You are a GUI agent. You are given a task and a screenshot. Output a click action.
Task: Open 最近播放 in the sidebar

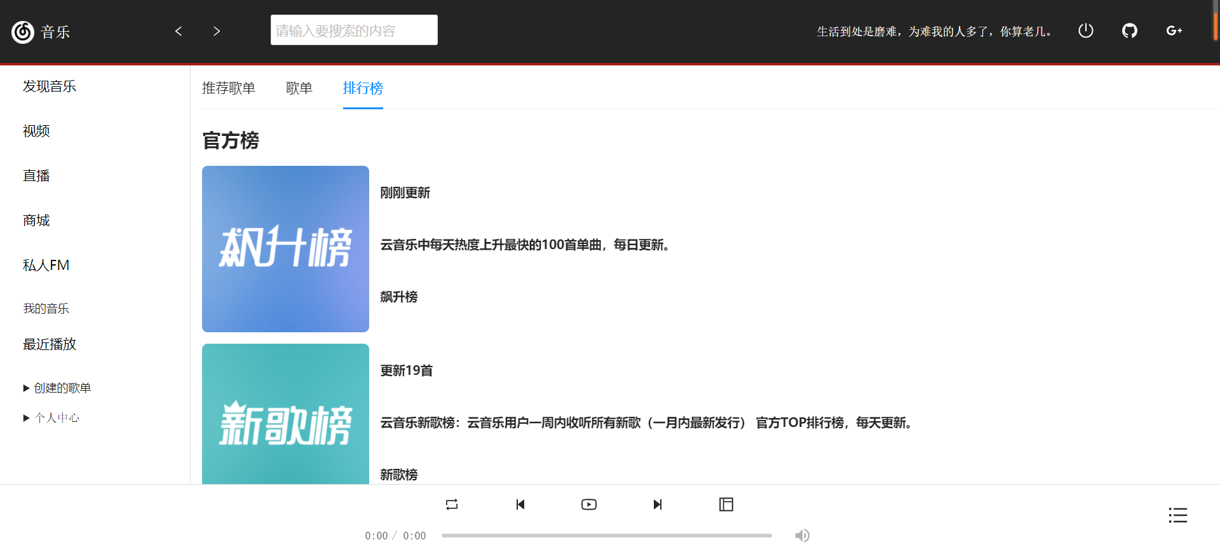point(50,344)
